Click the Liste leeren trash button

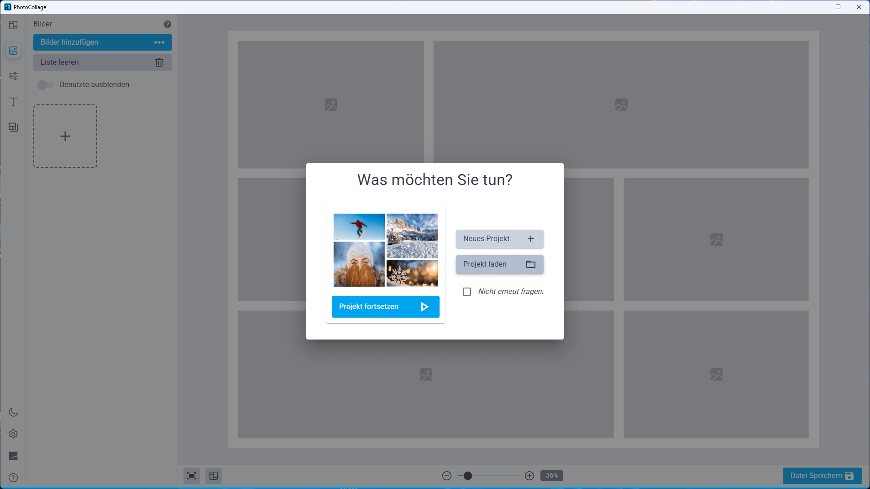pos(103,62)
